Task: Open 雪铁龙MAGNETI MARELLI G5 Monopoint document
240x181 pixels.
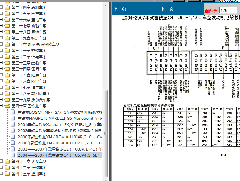Action: [60, 118]
